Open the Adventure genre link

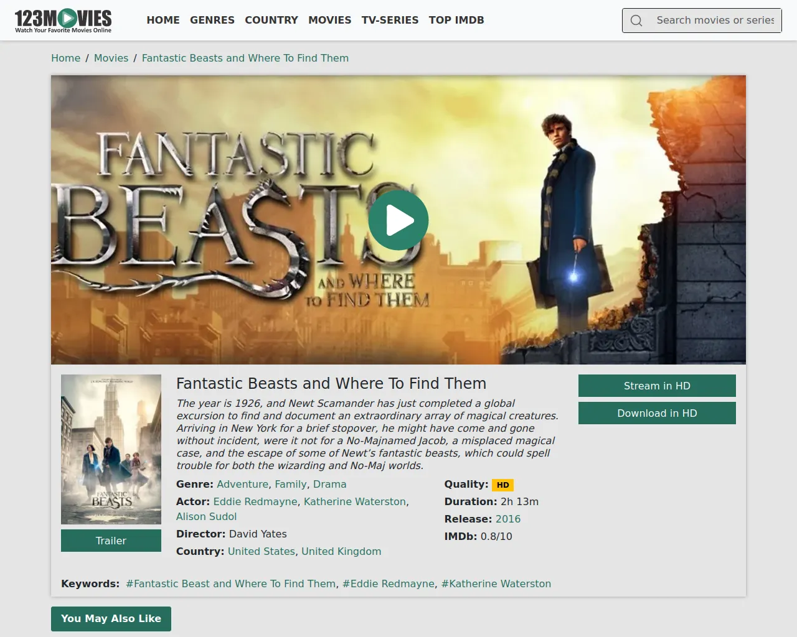[x=242, y=484]
